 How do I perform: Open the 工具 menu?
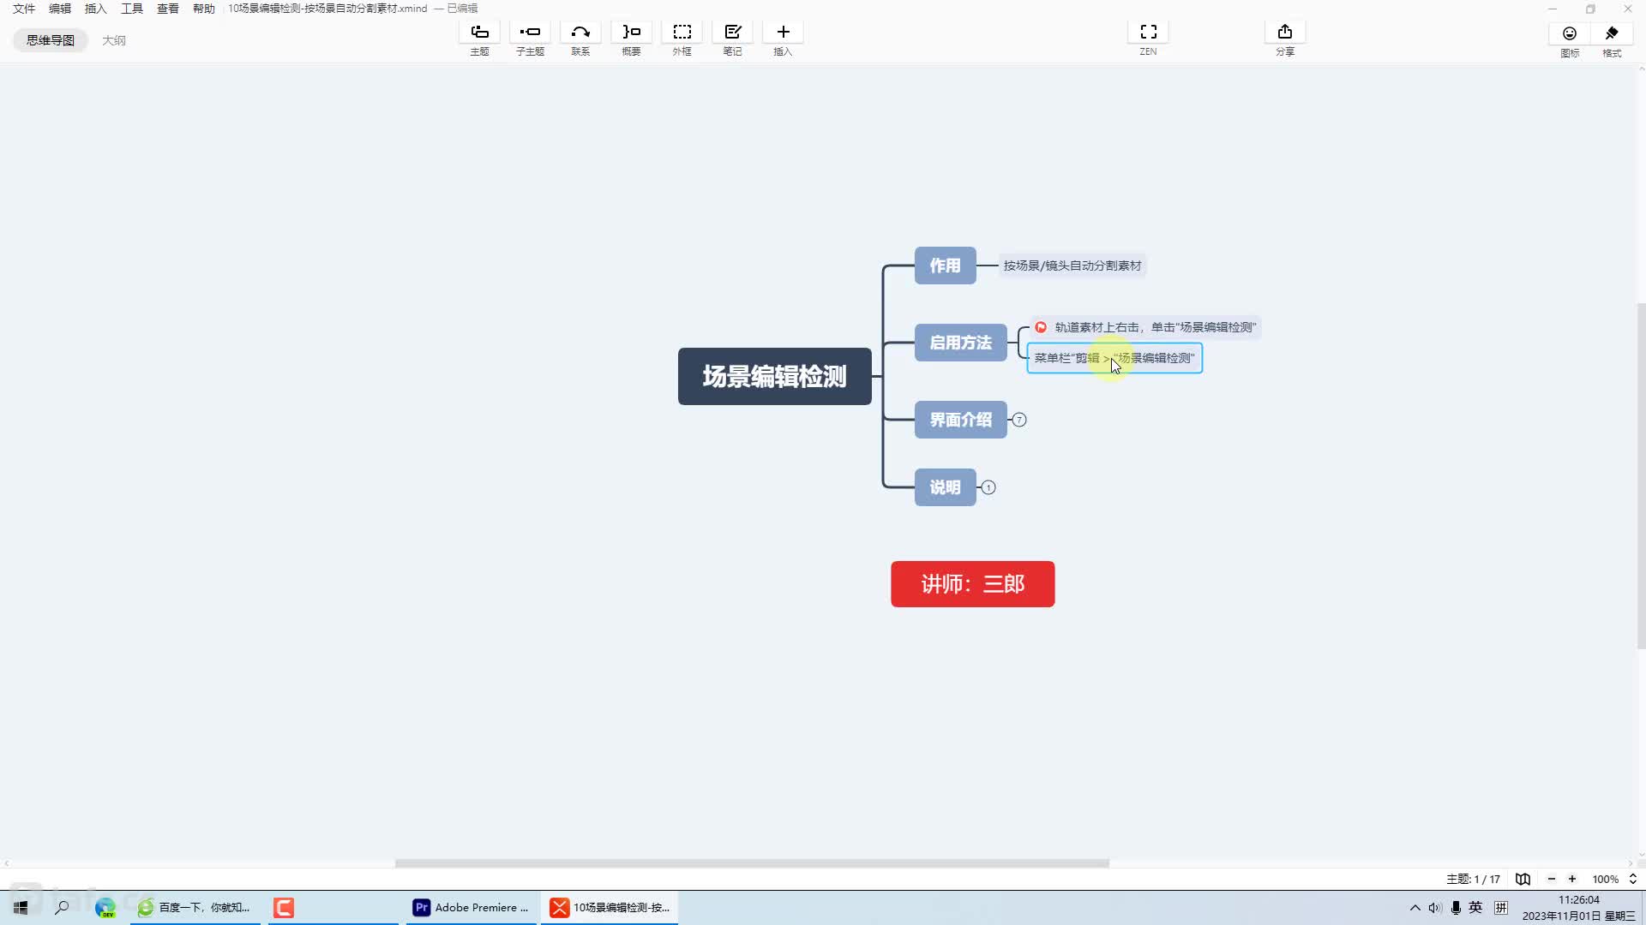(132, 9)
